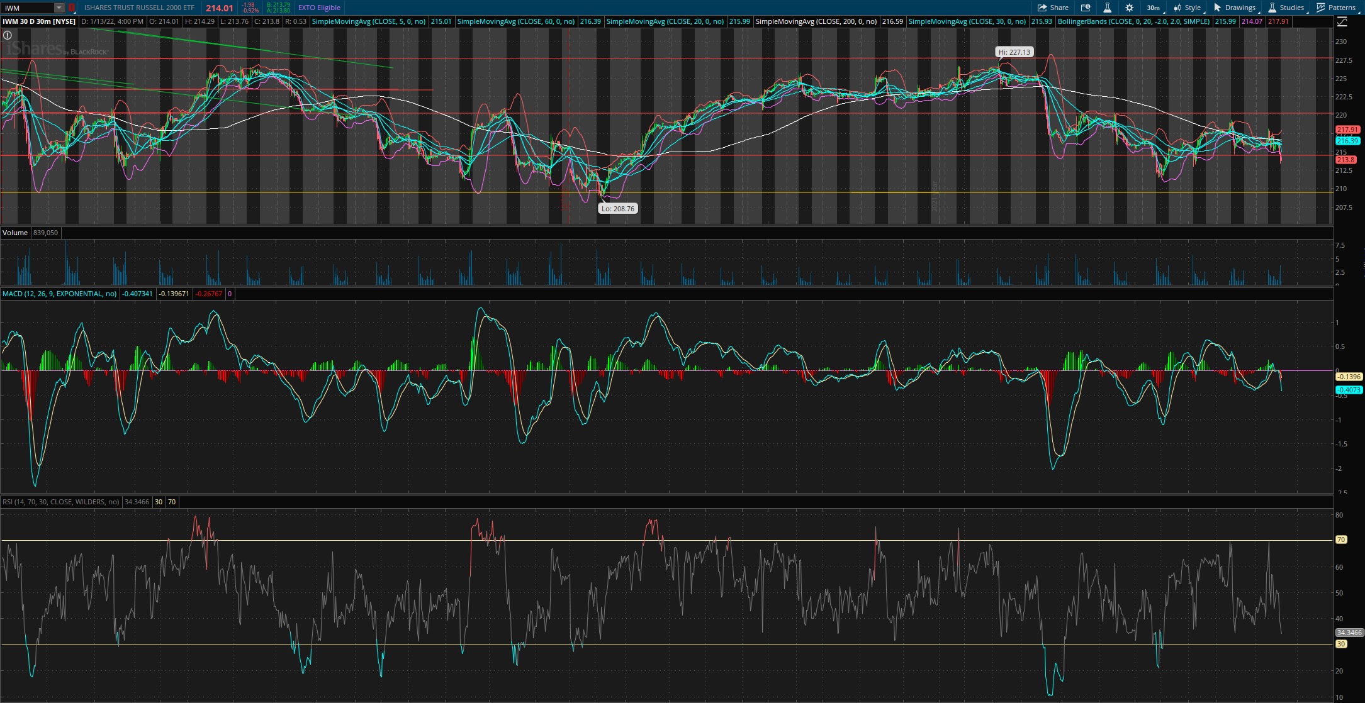Click the 216.59 SMA 200 value
The width and height of the screenshot is (1365, 703).
pyautogui.click(x=892, y=21)
